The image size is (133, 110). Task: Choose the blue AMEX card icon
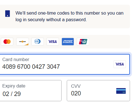coord(68,42)
